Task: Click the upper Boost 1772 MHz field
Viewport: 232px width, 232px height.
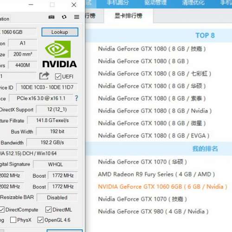Action: [x=63, y=175]
